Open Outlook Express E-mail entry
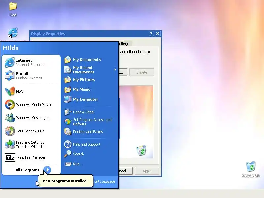Screen dimensions: 264x198 (x=31, y=76)
